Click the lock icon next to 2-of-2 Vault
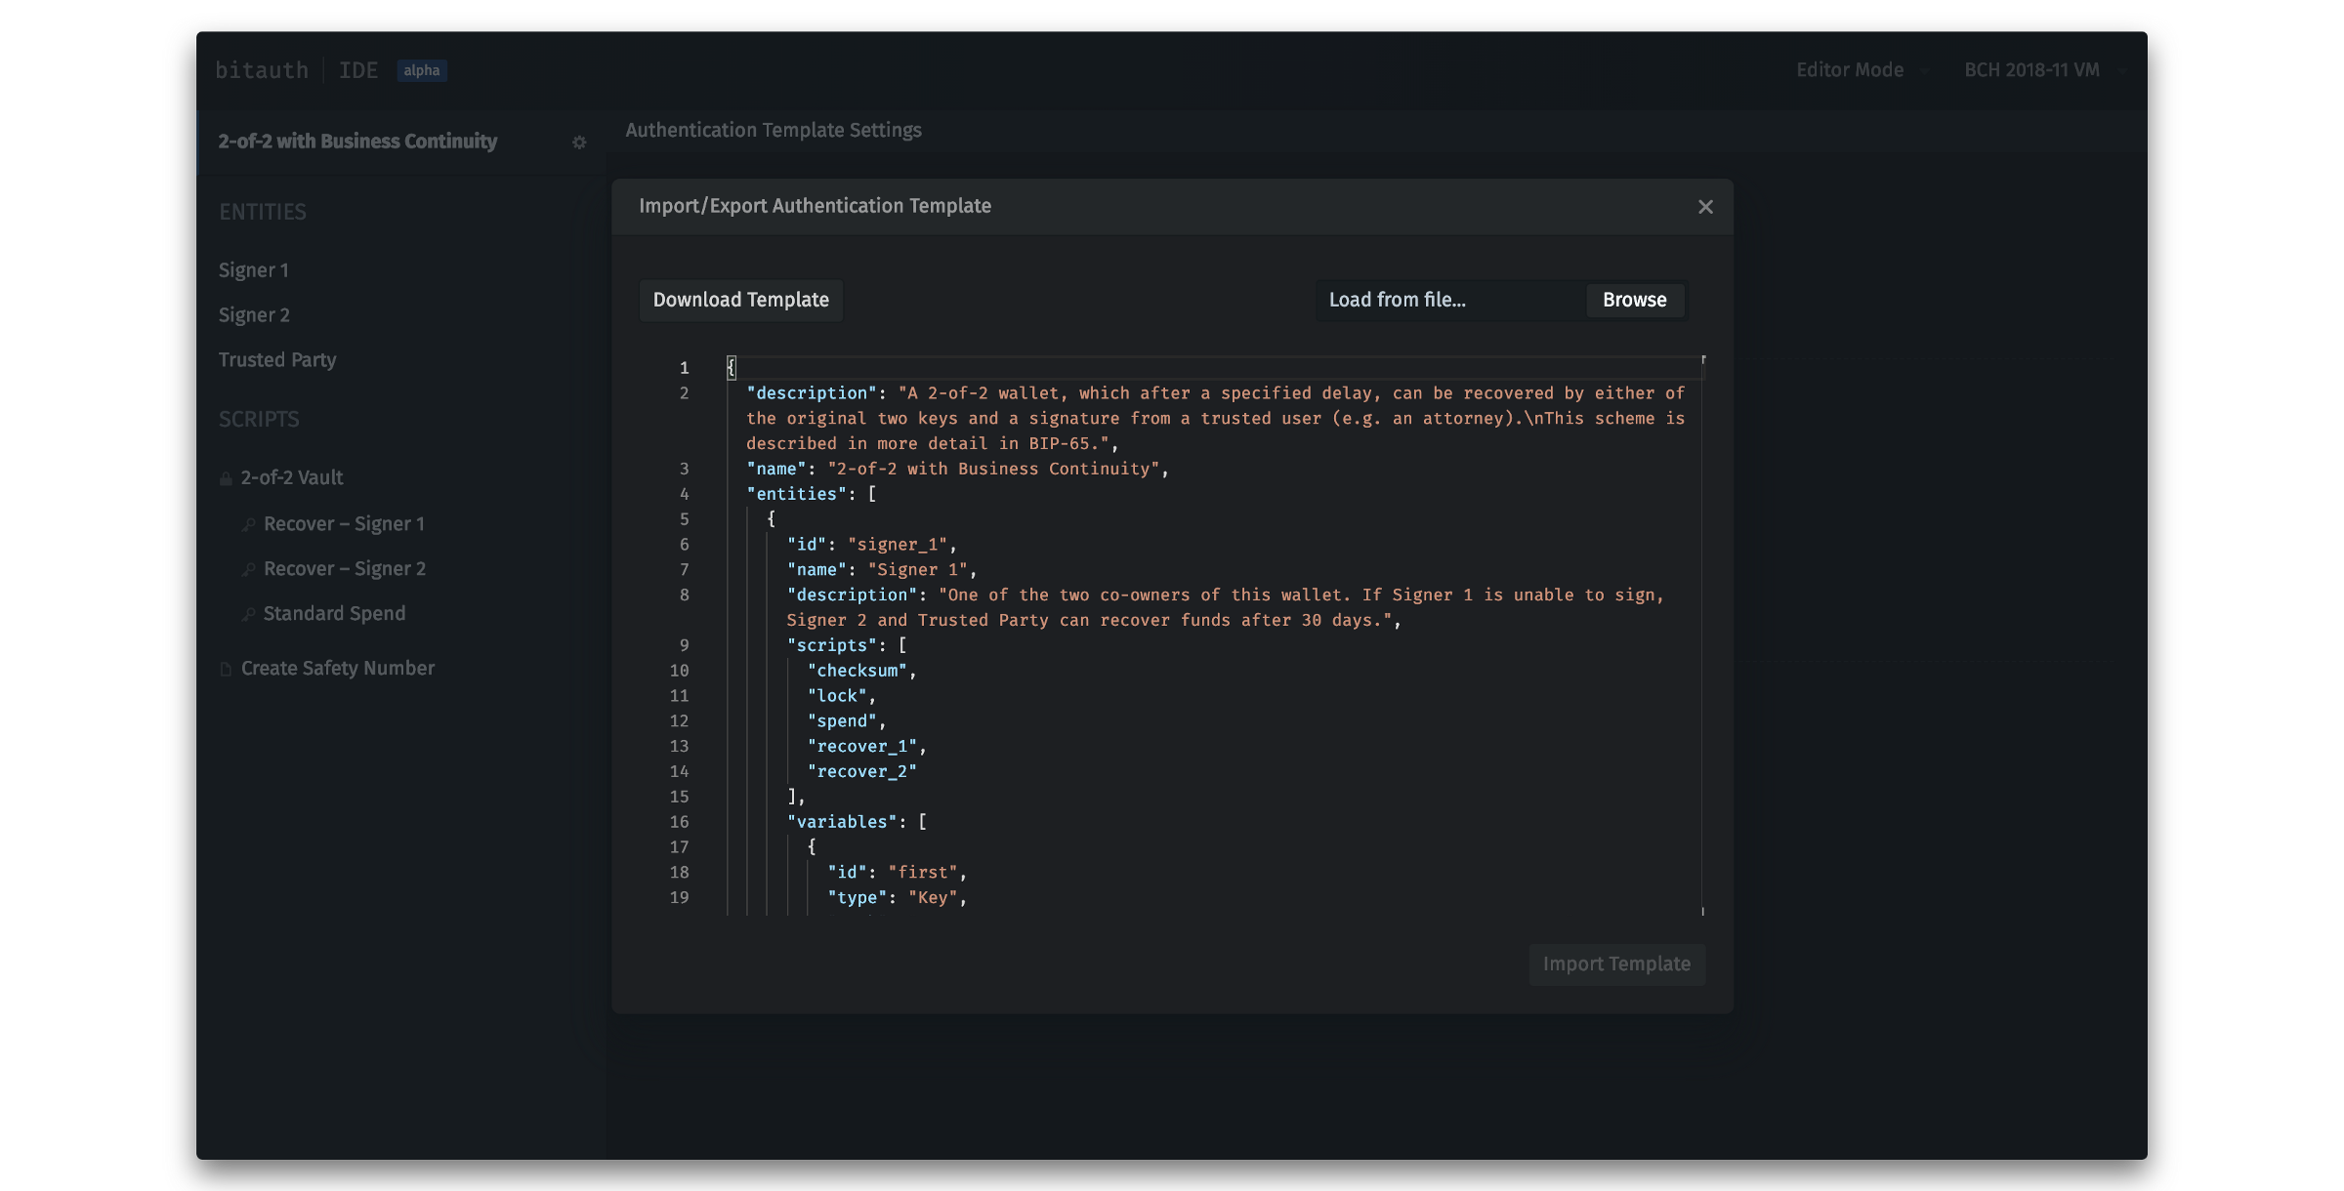 (226, 478)
